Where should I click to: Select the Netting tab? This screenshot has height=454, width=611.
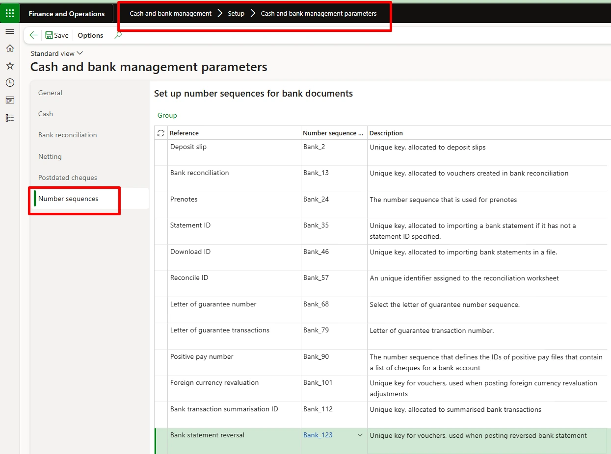(x=89, y=156)
